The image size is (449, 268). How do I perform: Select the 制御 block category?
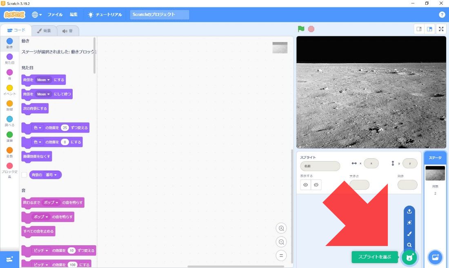[9, 106]
